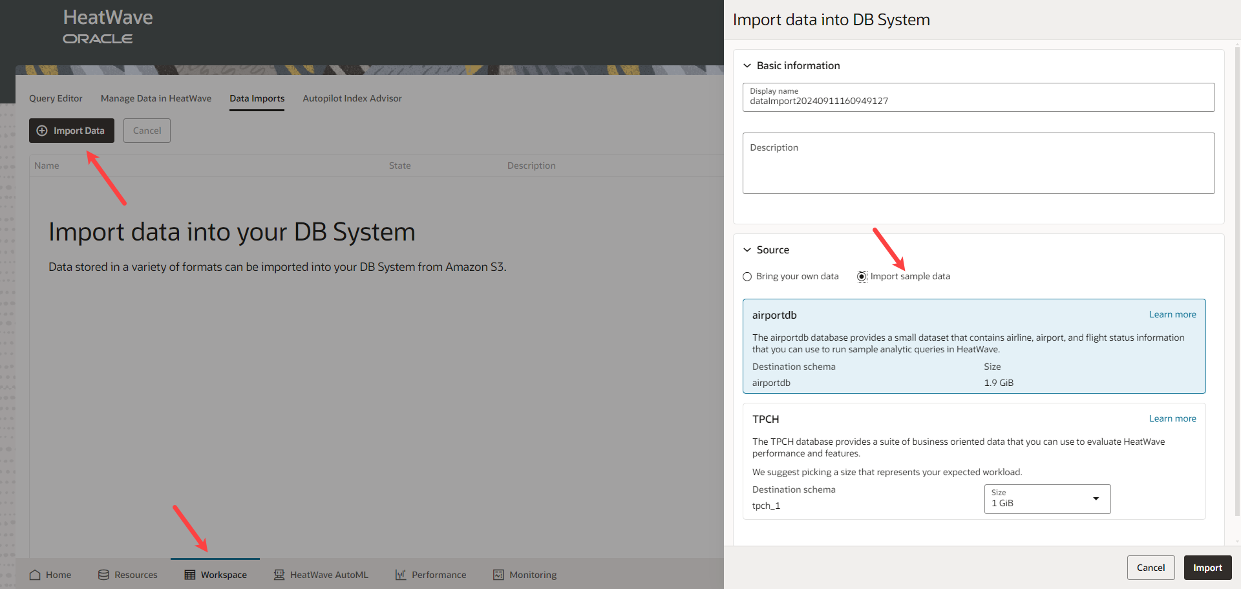
Task: Collapse the Source section
Action: coord(747,250)
